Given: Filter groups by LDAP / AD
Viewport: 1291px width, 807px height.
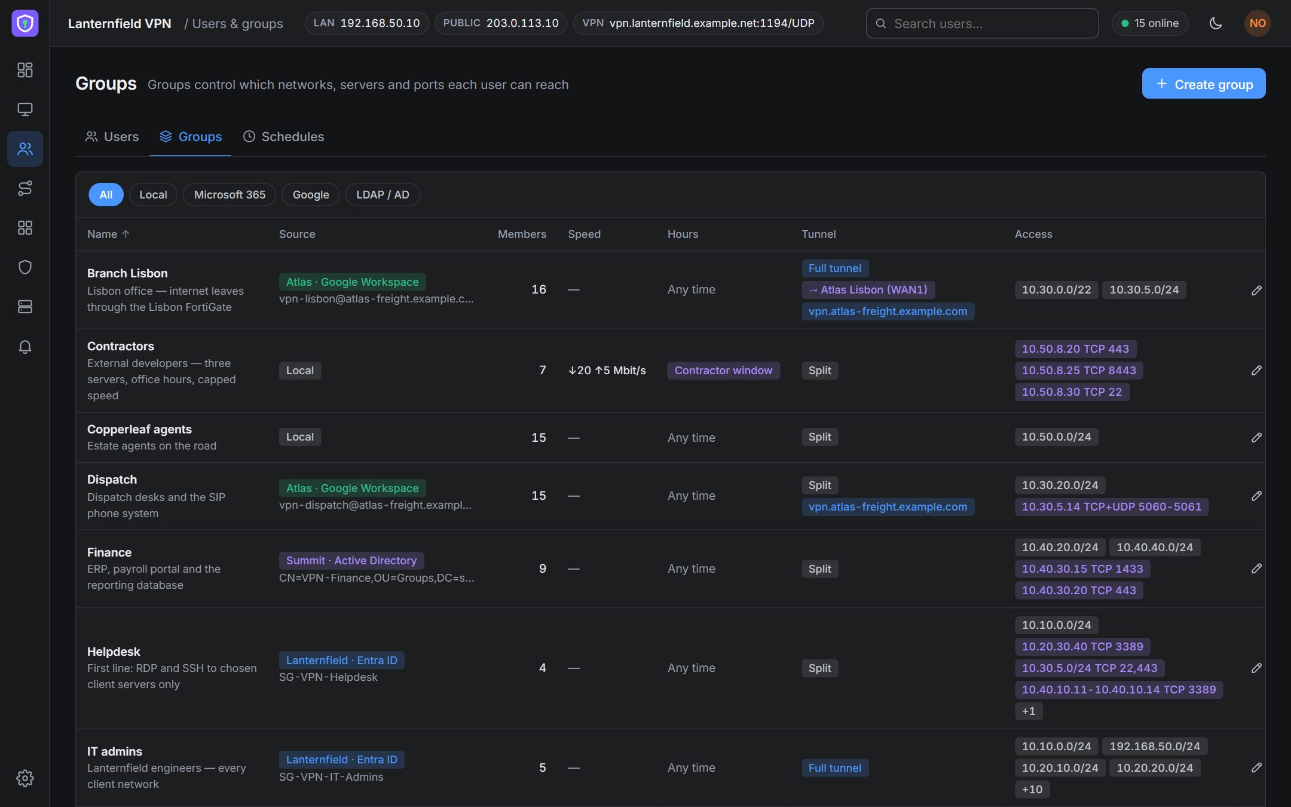Looking at the screenshot, I should (383, 195).
